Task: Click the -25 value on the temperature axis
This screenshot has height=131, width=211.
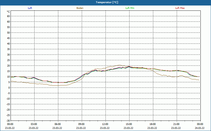Action: click(x=8, y=115)
